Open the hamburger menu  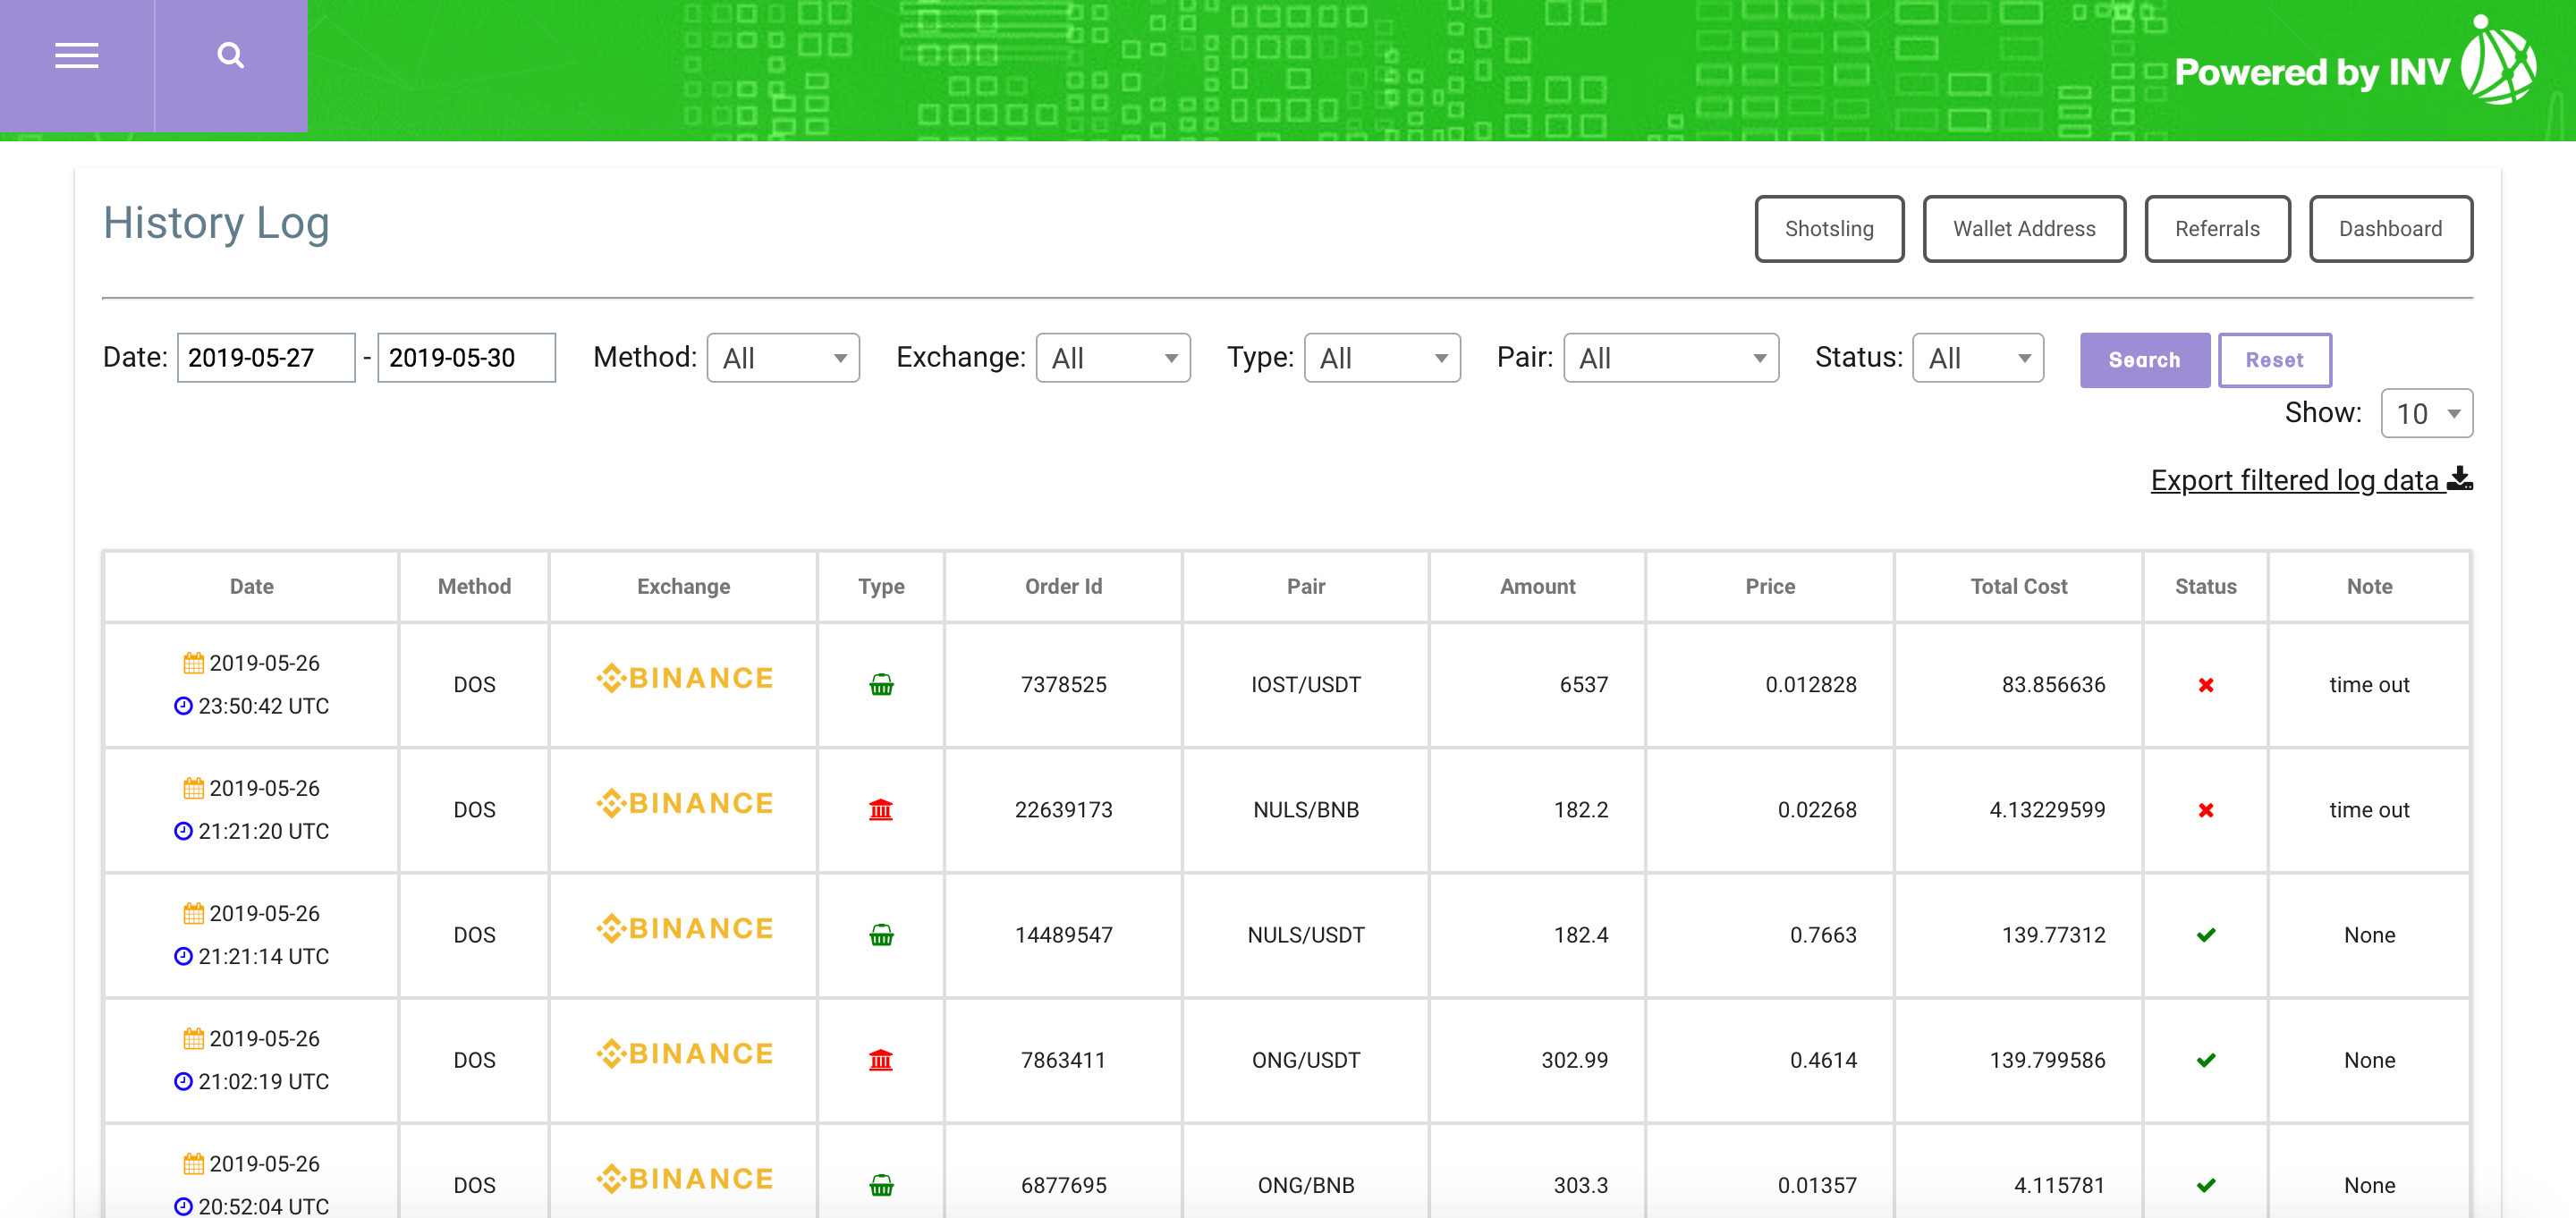pyautogui.click(x=77, y=56)
